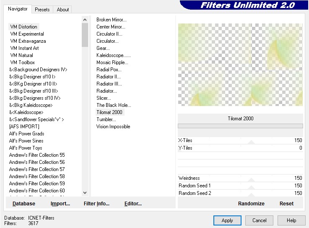Screen dimensions: 309x228
Task: Click Import... to add filters
Action: pos(60,204)
